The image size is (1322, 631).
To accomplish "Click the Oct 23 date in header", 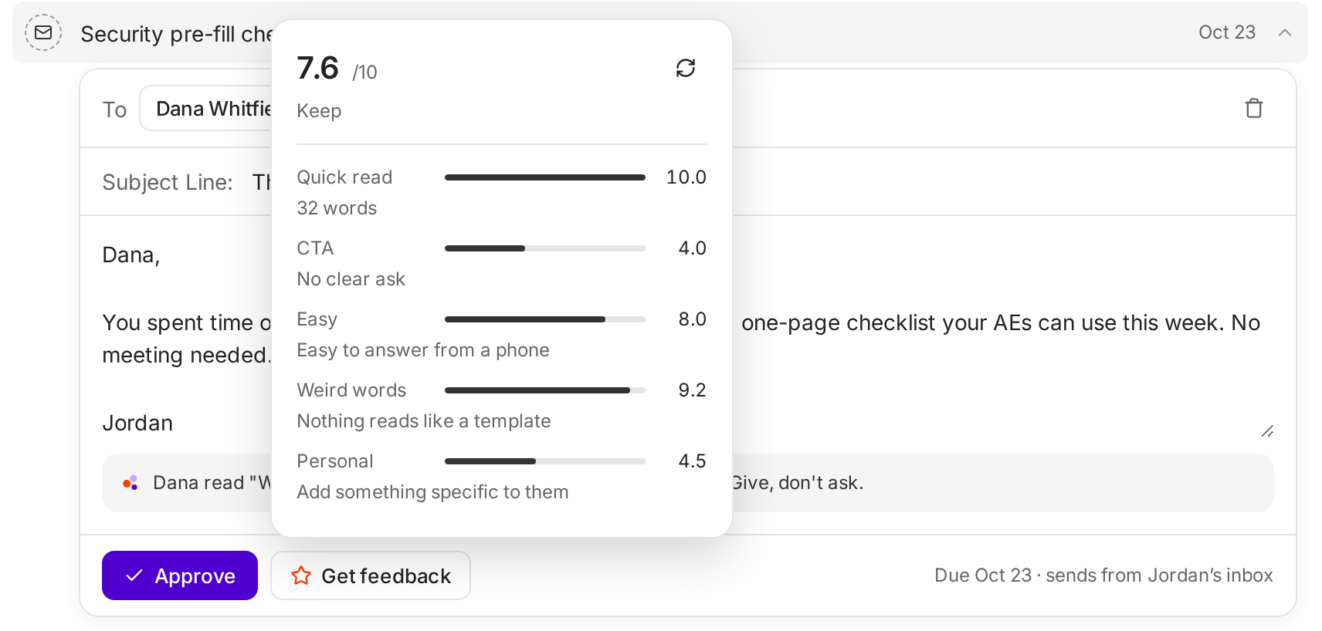I will (x=1227, y=32).
